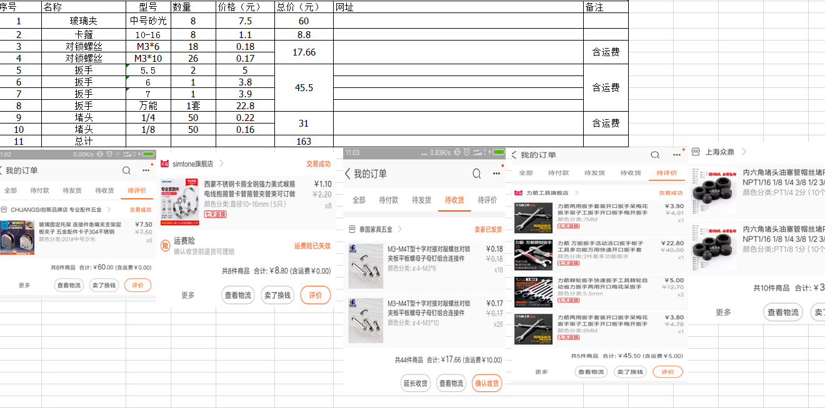Select the total cell showing 163

304,142
